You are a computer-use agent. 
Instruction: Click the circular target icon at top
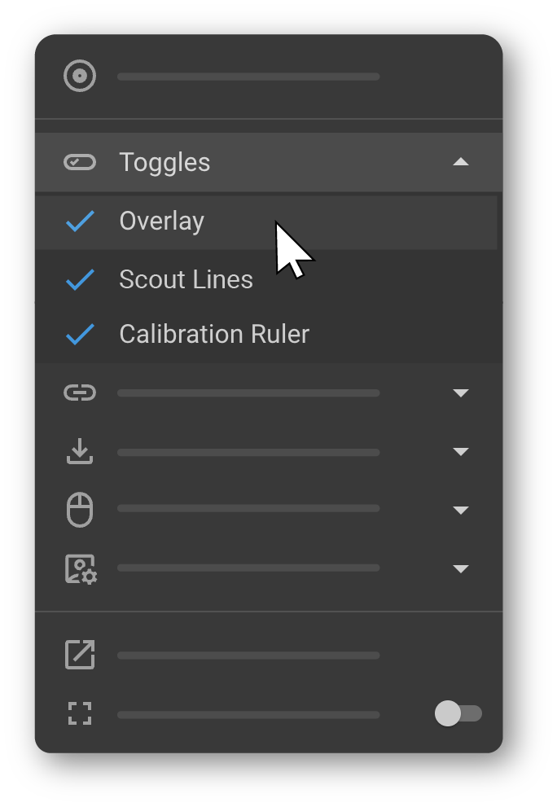[x=80, y=77]
